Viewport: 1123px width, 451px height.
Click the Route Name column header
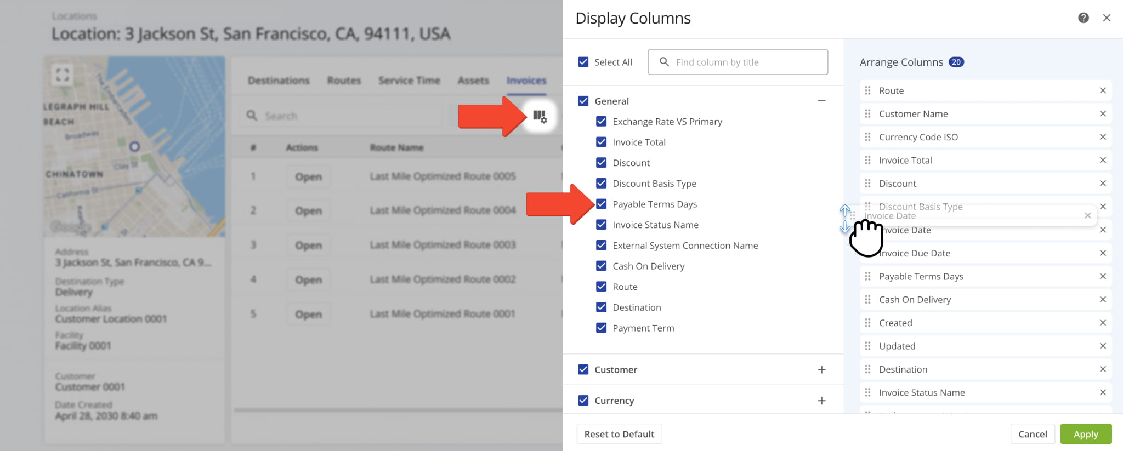pos(396,147)
